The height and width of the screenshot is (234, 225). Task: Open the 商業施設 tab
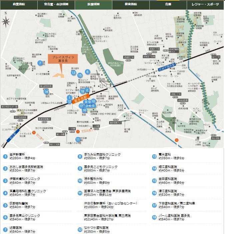pos(19,5)
